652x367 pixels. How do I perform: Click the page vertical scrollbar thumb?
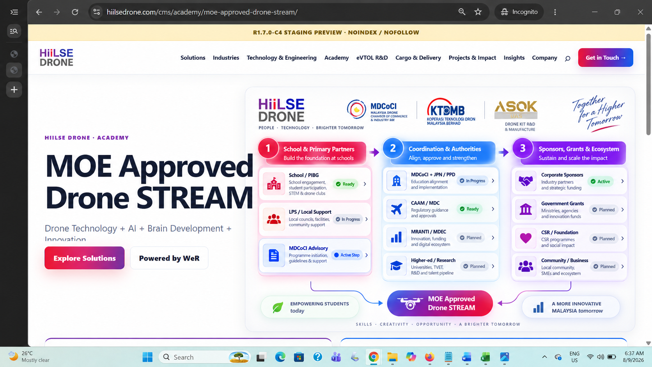648,84
